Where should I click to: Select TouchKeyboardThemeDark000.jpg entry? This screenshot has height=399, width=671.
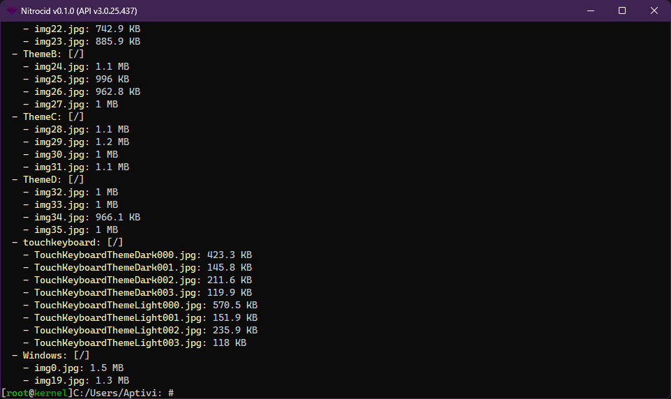click(117, 255)
